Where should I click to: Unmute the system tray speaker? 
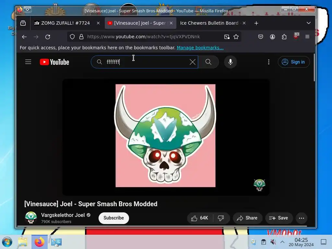273,242
